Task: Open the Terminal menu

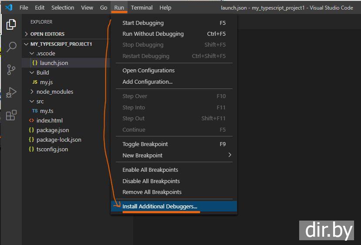Action: pyautogui.click(x=142, y=7)
